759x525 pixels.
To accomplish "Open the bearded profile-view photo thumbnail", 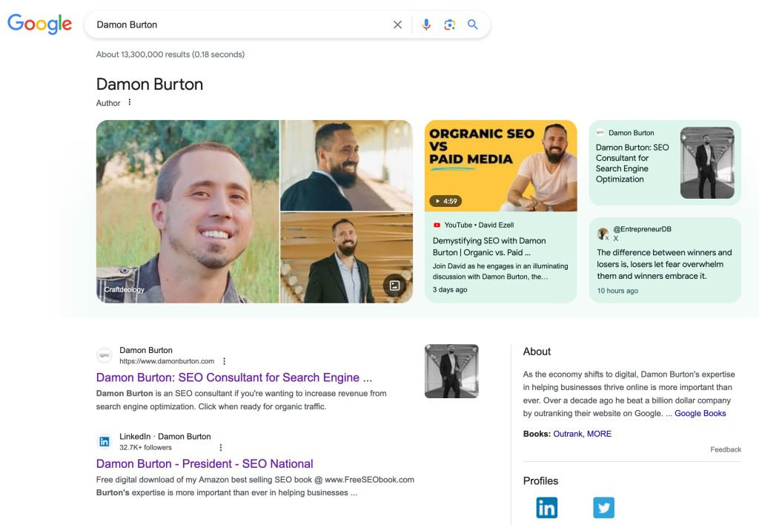I will (347, 165).
